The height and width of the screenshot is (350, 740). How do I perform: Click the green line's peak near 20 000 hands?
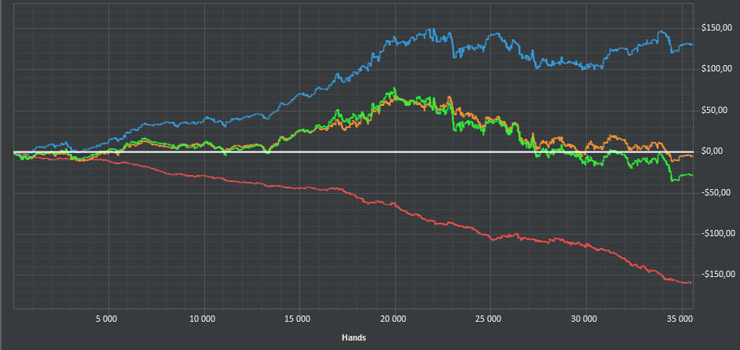coord(394,89)
